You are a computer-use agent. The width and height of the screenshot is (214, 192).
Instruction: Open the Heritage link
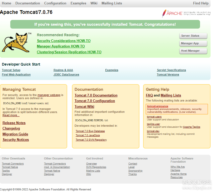175,170
